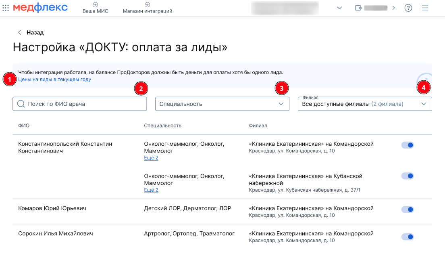
Task: Focus the Поиск по ФИО врача field
Action: pos(80,104)
